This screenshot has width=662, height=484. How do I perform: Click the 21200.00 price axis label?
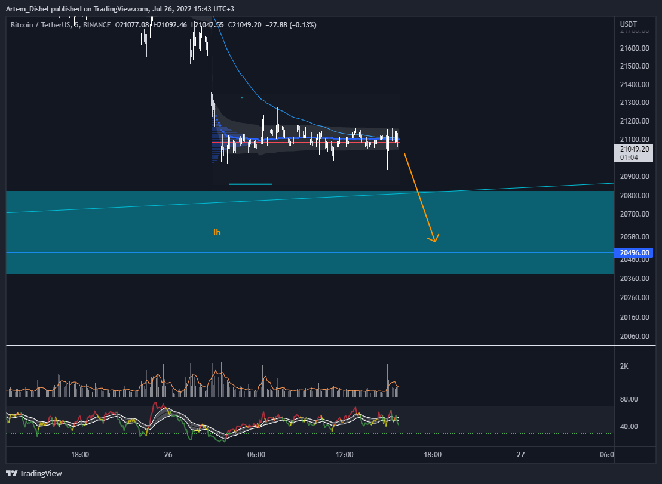[634, 121]
